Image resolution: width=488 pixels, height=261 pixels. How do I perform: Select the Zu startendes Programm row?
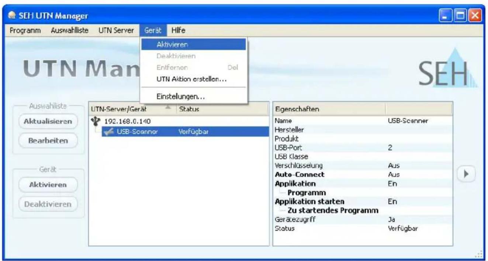click(x=363, y=210)
